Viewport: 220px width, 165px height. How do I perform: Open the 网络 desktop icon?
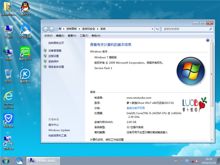pyautogui.click(x=8, y=53)
